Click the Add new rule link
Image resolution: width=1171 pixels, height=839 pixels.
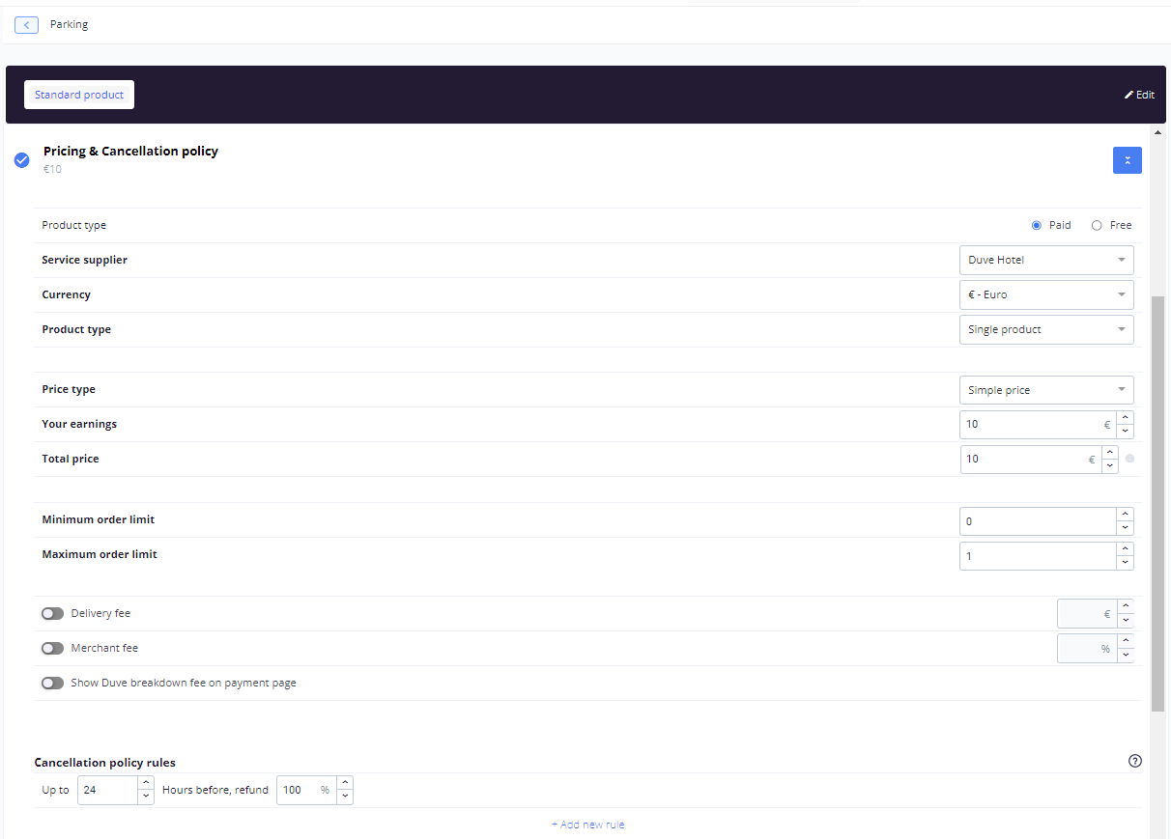point(587,825)
